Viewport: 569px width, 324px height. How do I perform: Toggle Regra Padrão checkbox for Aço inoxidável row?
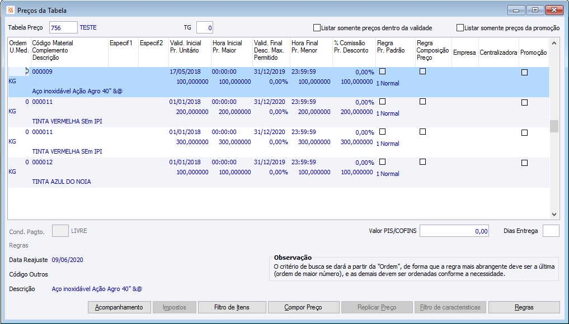point(382,72)
